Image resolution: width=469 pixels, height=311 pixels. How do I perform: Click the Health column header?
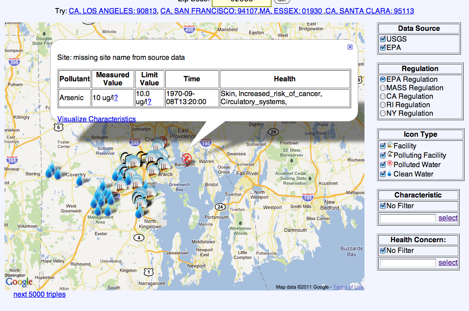coord(285,79)
